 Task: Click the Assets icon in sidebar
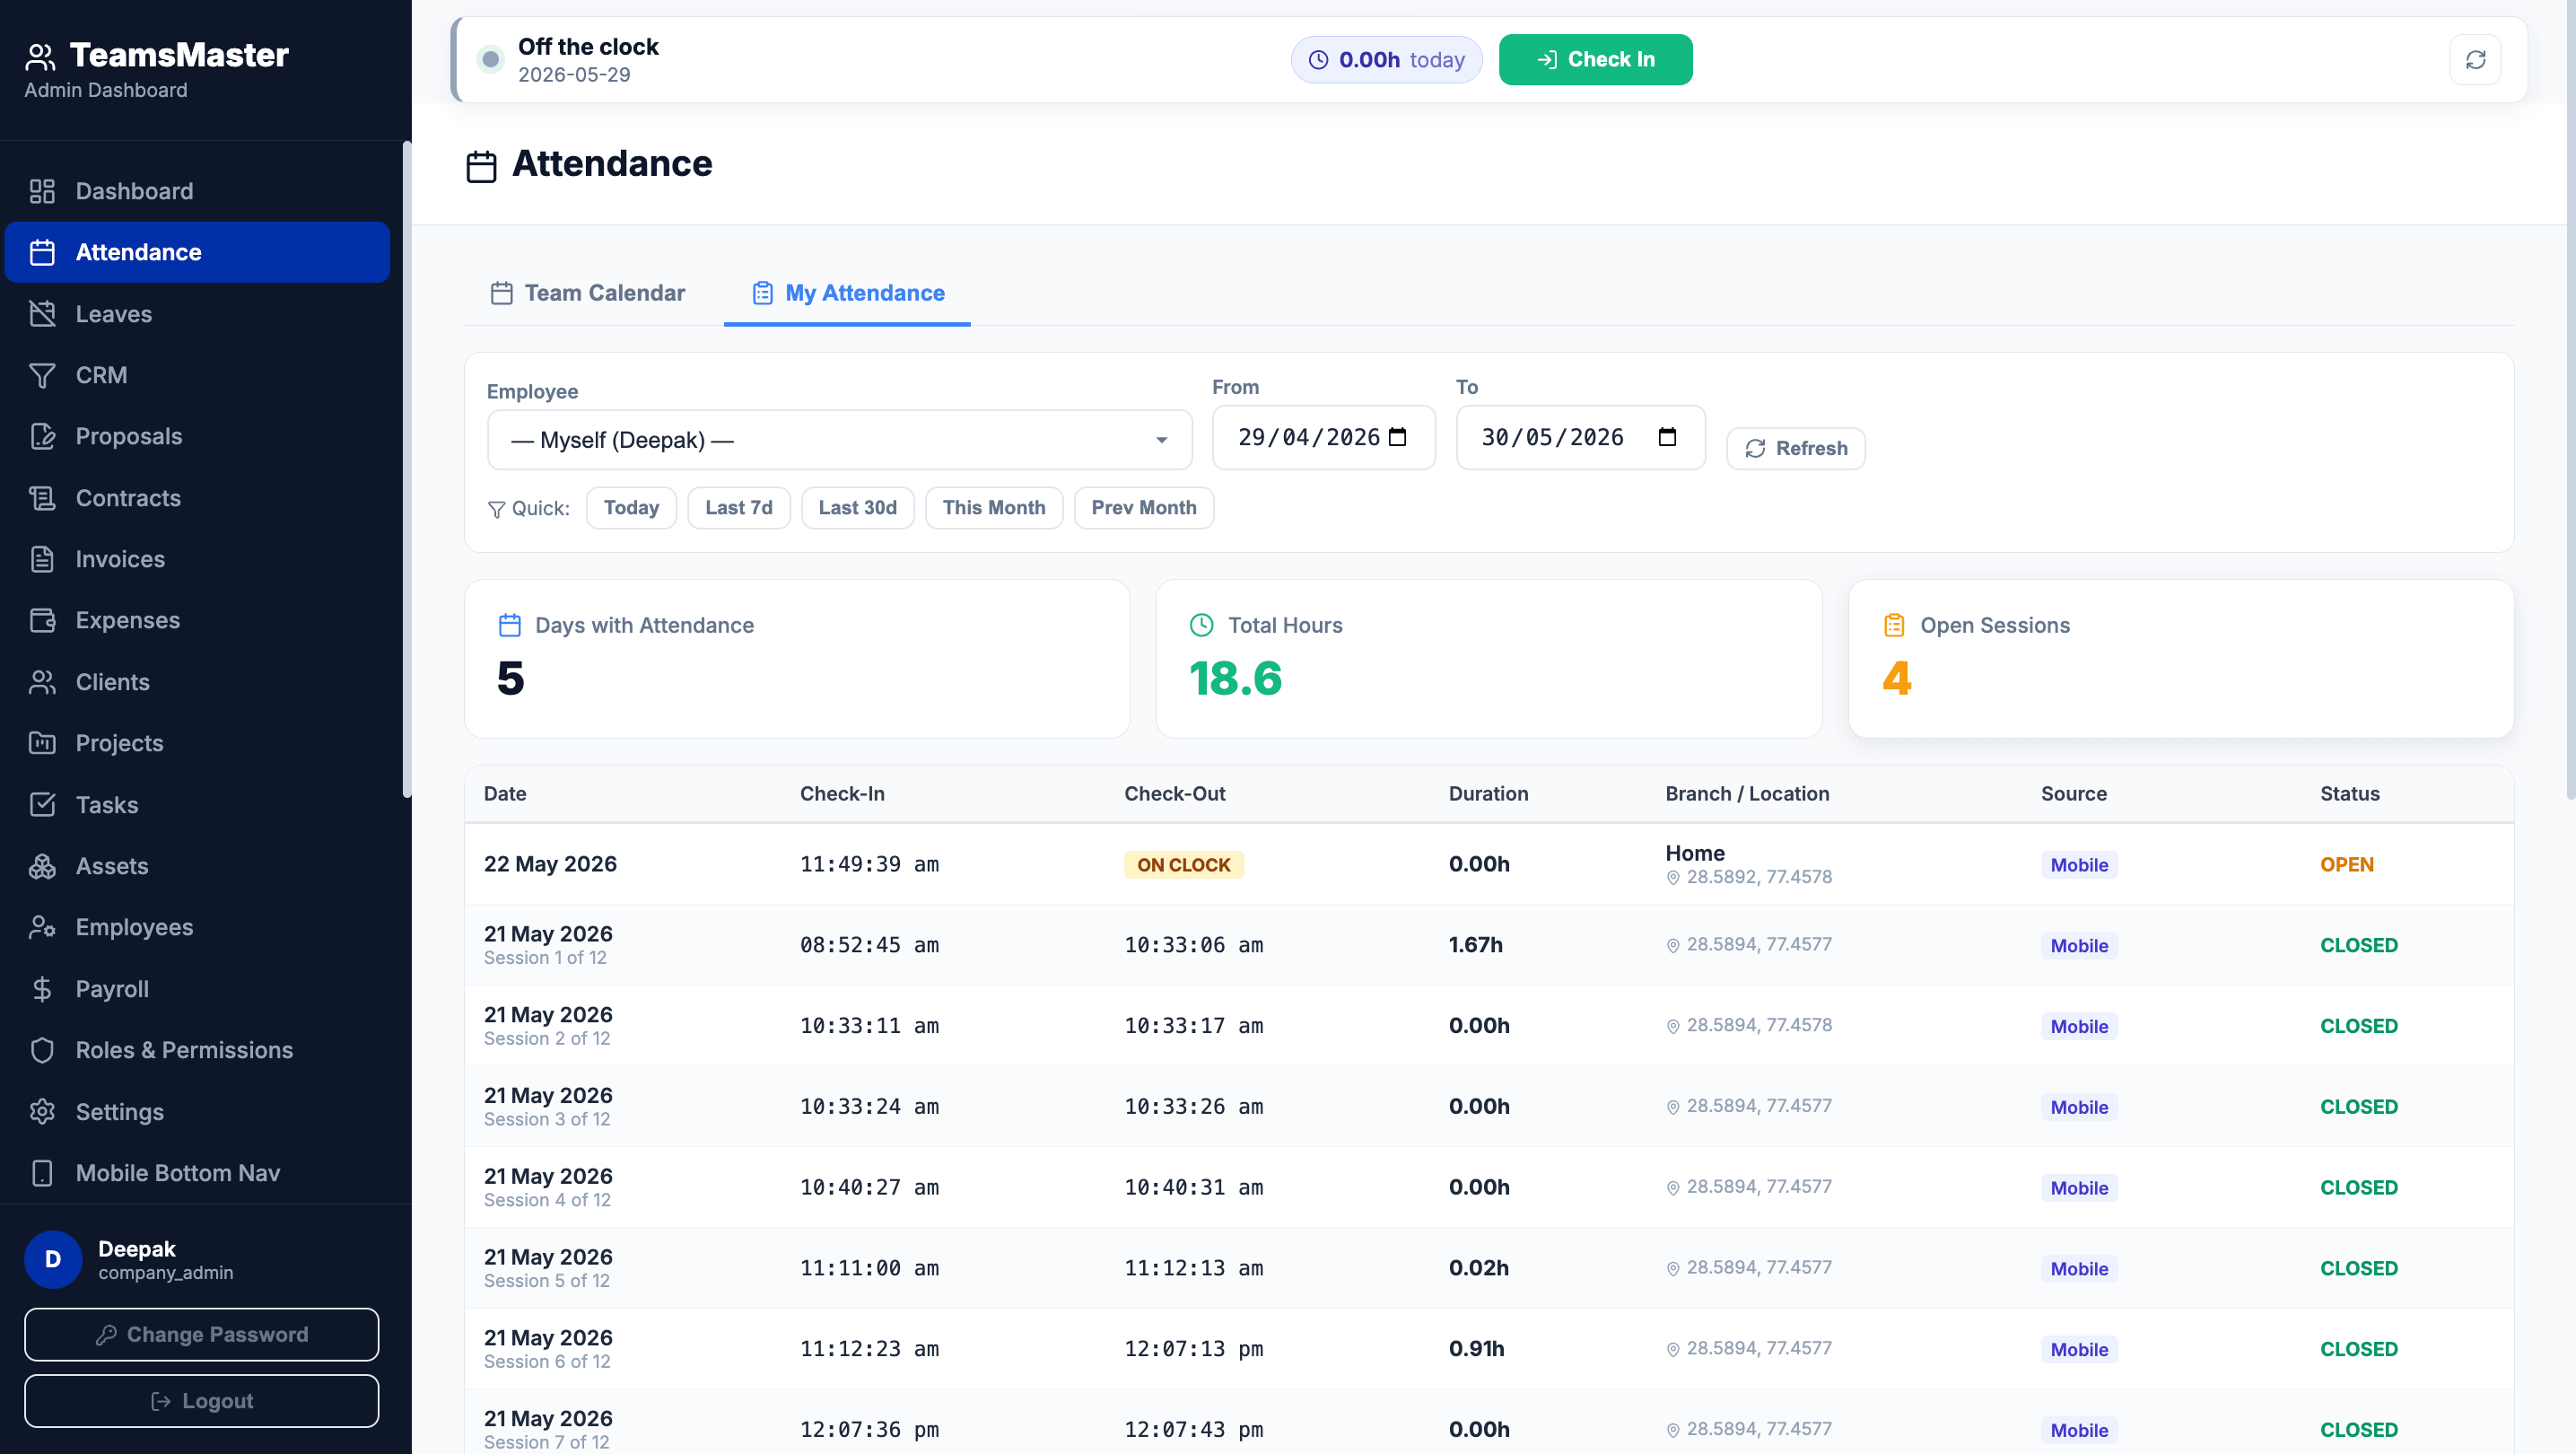click(x=42, y=866)
